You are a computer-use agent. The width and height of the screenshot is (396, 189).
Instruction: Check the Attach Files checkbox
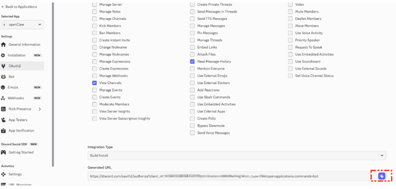pyautogui.click(x=192, y=54)
